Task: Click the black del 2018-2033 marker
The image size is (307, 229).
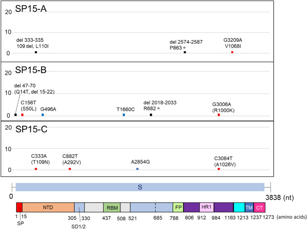Action: tap(151, 115)
